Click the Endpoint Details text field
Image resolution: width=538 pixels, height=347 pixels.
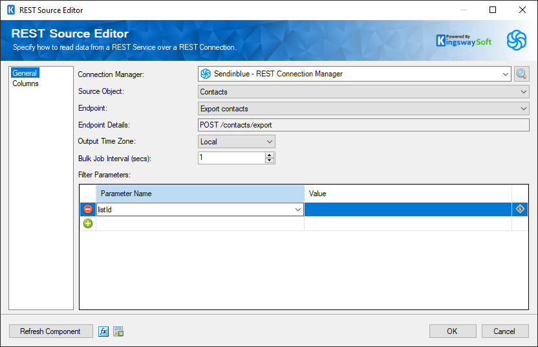pyautogui.click(x=363, y=125)
